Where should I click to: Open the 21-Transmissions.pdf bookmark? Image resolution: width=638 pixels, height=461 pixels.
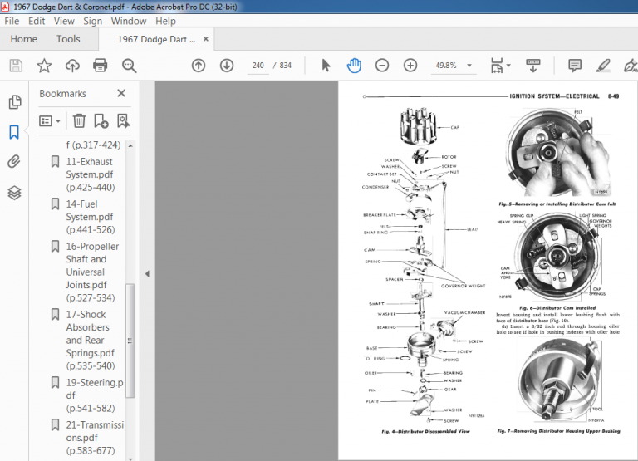95,438
